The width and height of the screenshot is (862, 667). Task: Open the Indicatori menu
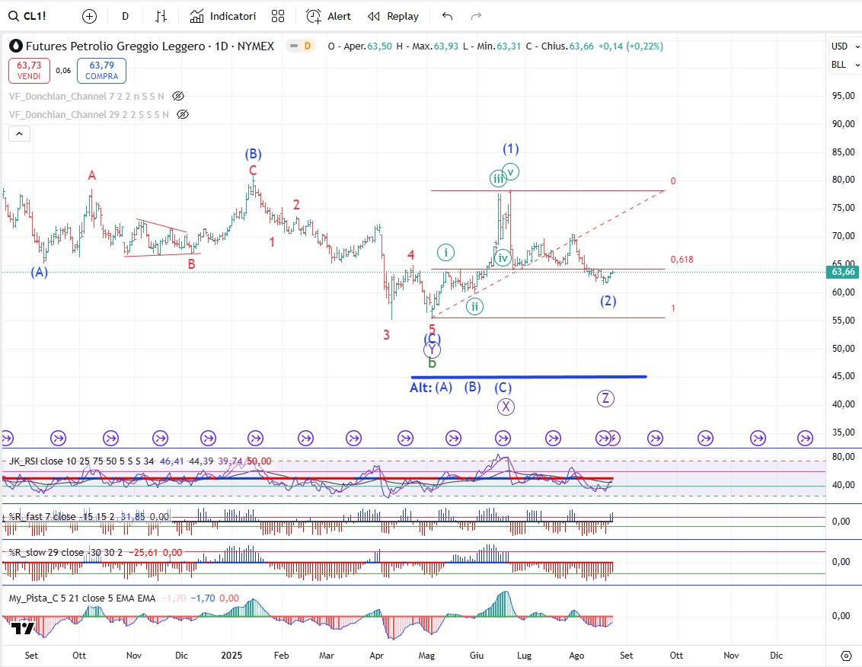pos(223,16)
